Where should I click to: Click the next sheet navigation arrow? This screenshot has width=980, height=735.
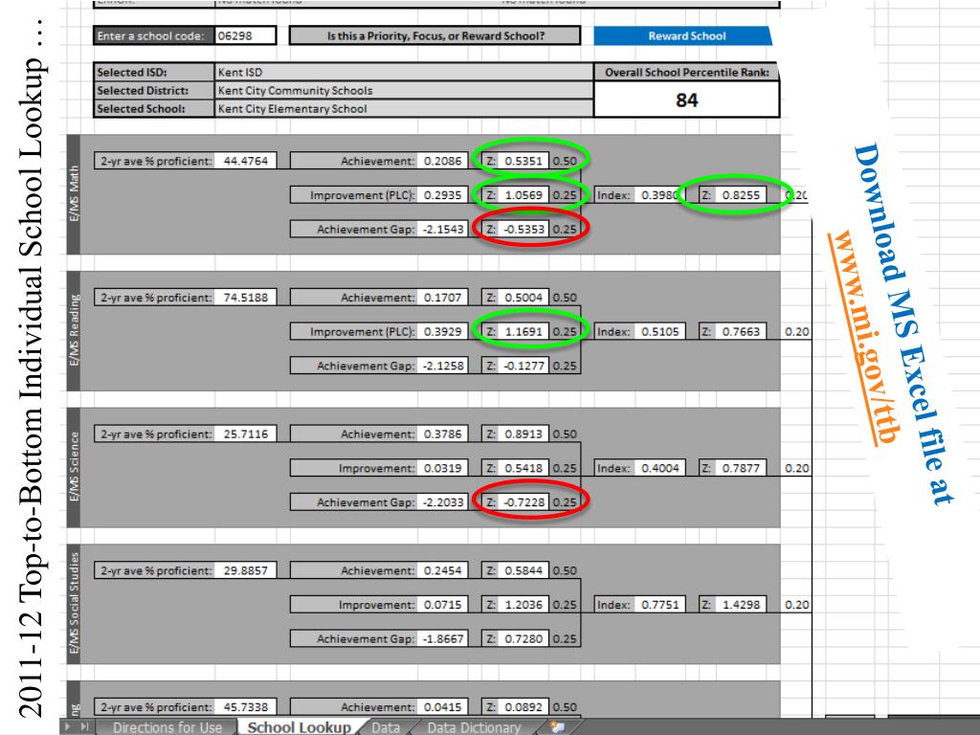(68, 727)
